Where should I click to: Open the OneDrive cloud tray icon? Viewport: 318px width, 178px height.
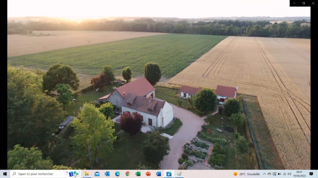tap(269, 174)
